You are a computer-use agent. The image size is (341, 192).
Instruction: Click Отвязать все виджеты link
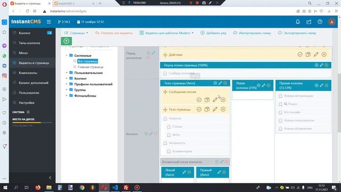click(114, 33)
